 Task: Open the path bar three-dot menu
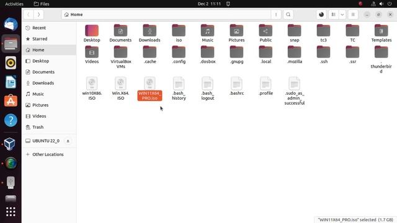[x=276, y=15]
